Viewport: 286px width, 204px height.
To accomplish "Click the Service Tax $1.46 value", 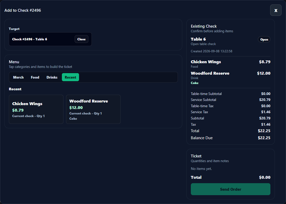I will pos(266,112).
